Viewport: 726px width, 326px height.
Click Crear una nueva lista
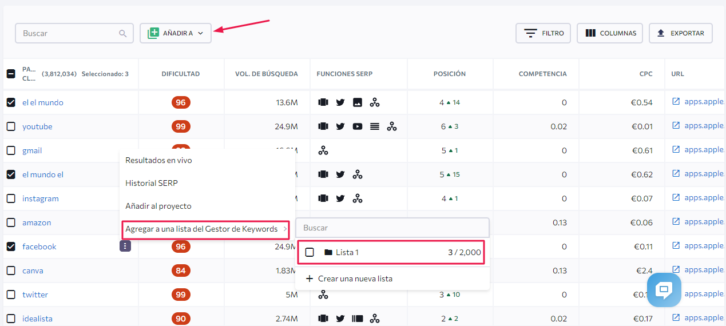coord(349,279)
